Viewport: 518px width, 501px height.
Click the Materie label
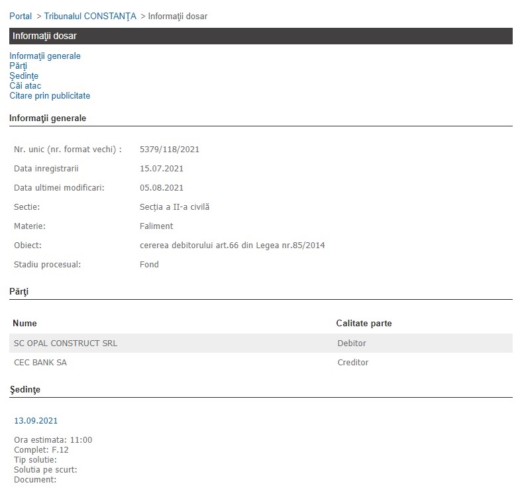pos(30,226)
